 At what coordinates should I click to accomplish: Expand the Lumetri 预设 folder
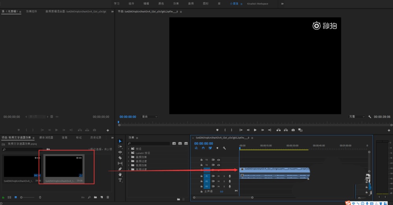click(x=129, y=153)
